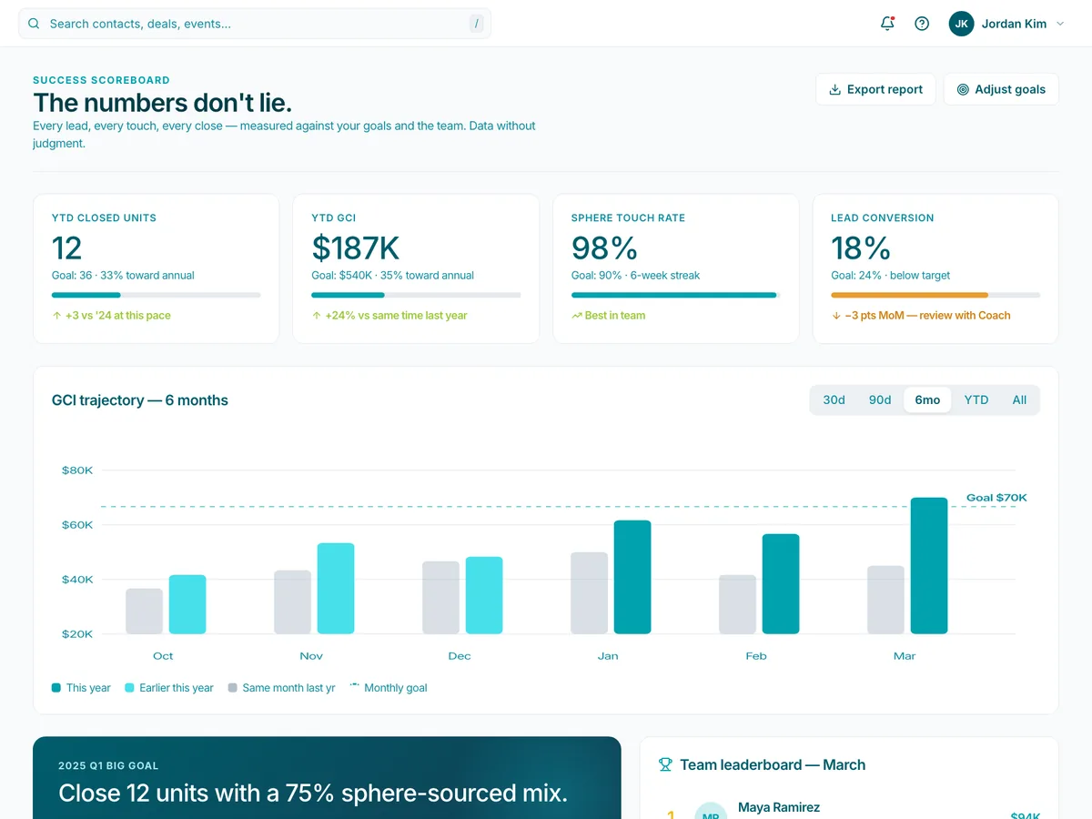The height and width of the screenshot is (819, 1092).
Task: Click the Earlier this year legend swatch
Action: (x=129, y=688)
